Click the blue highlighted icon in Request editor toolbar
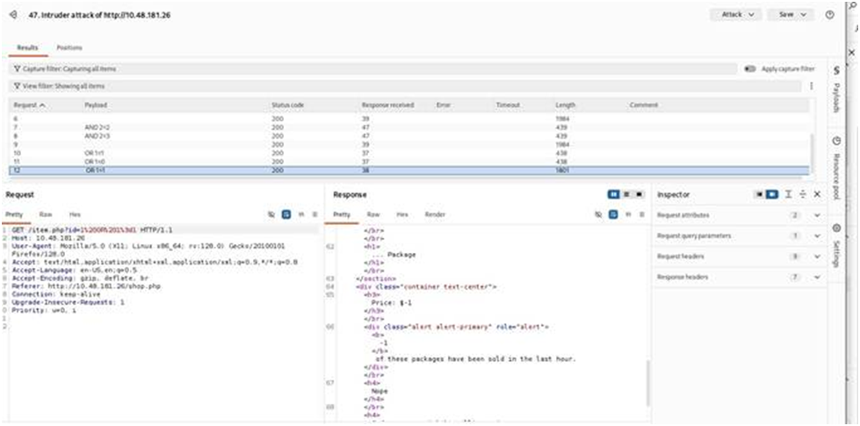 [x=285, y=214]
